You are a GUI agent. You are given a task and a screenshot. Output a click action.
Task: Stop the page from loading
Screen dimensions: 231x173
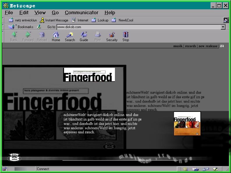(126, 37)
